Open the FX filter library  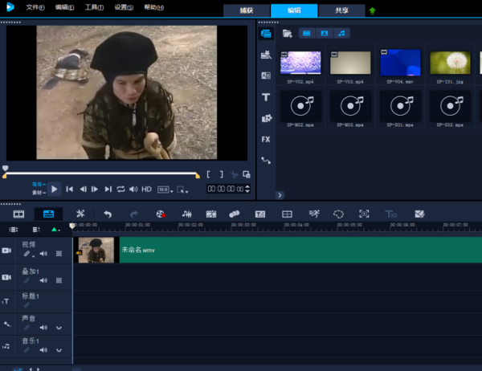coord(266,139)
